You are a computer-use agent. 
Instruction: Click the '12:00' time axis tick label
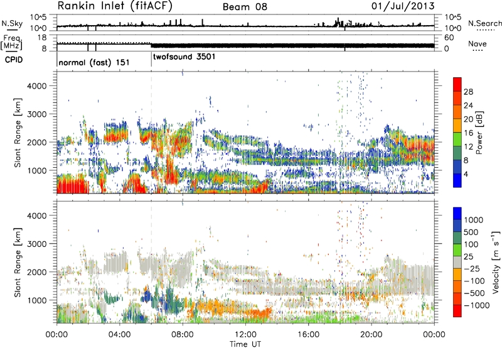coord(245,335)
